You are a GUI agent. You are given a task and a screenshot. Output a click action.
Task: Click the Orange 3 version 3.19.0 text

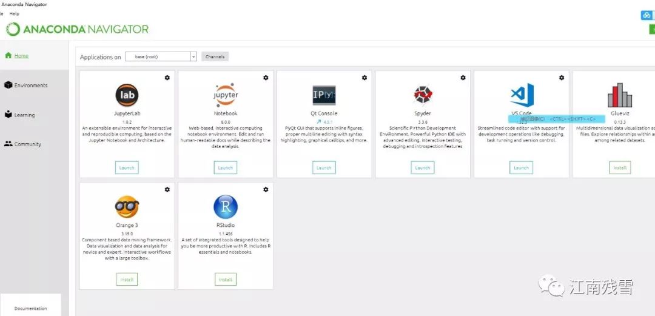click(x=127, y=234)
